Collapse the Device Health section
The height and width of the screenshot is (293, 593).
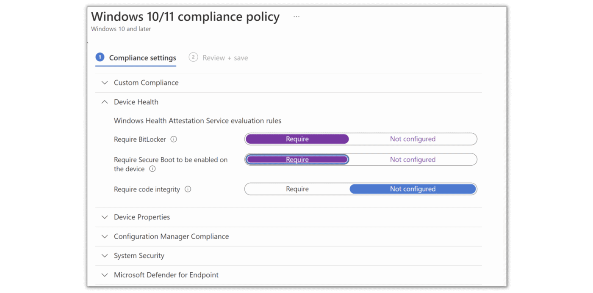(136, 102)
